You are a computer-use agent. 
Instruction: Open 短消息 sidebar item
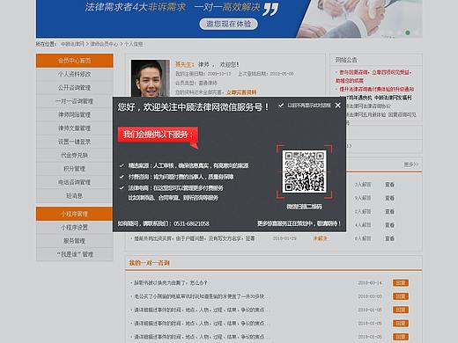(74, 195)
